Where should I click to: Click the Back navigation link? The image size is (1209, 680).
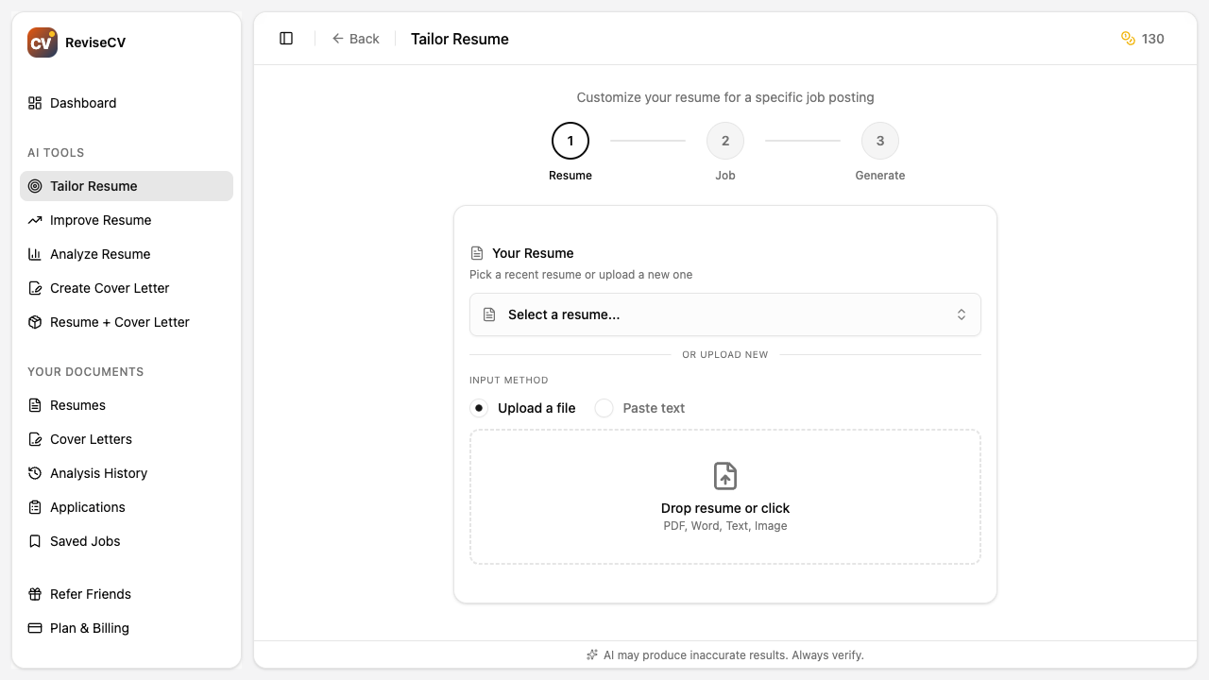(356, 38)
